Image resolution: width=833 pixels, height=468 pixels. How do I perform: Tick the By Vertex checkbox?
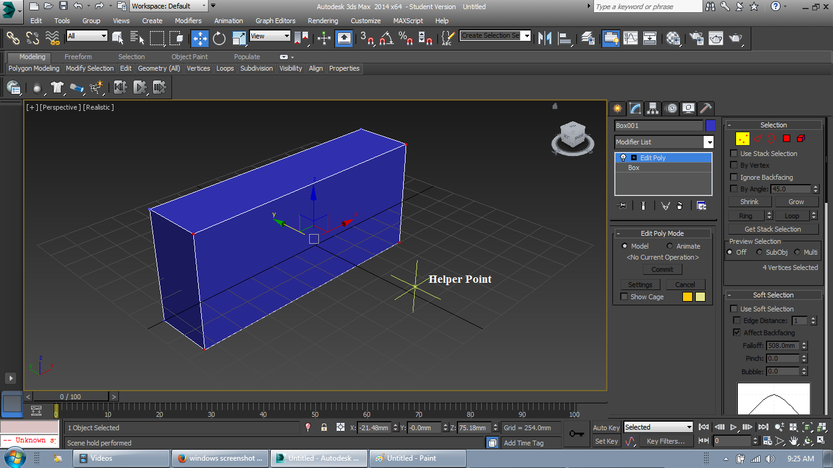[734, 165]
